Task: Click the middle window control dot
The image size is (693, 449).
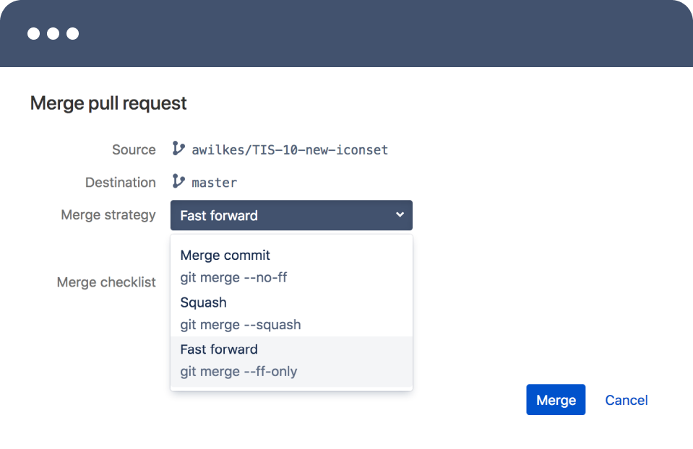Action: pos(53,34)
